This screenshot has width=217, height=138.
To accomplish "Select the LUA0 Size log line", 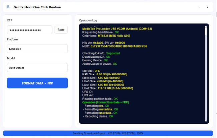I will coord(103,81).
